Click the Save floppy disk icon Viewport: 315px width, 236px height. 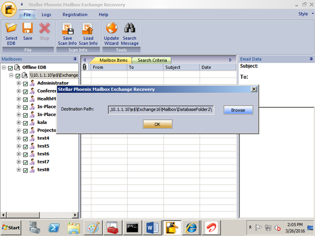coord(28,28)
